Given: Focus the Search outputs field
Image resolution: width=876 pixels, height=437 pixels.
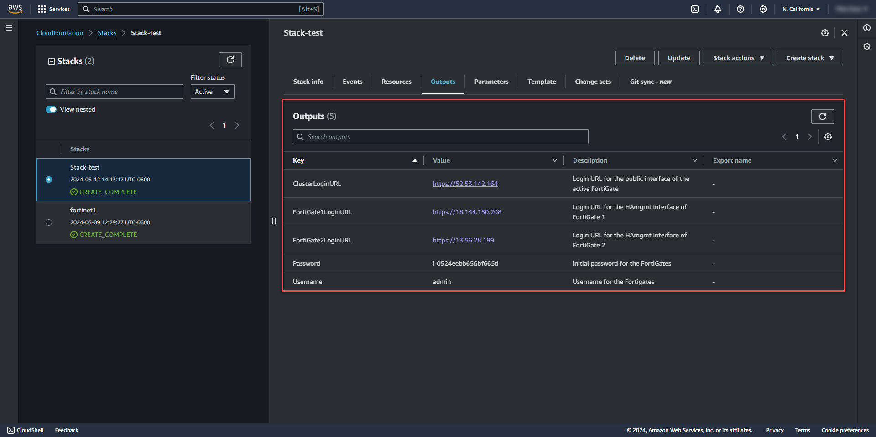Looking at the screenshot, I should tap(441, 137).
